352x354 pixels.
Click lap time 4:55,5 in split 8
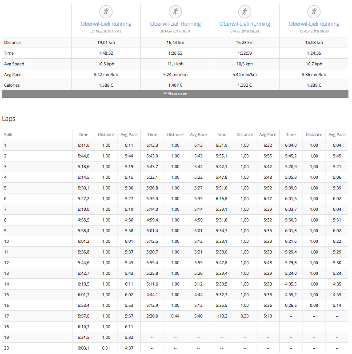[x=84, y=220]
